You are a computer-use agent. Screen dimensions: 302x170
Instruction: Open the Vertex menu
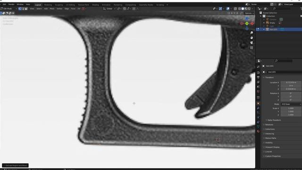click(59, 8)
